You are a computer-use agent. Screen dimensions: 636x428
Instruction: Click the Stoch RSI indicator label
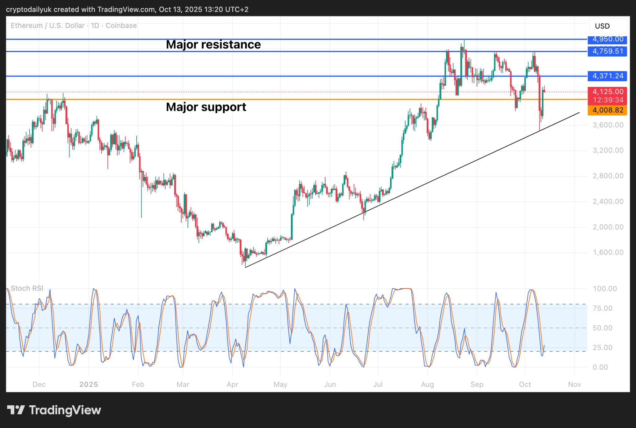tap(27, 288)
